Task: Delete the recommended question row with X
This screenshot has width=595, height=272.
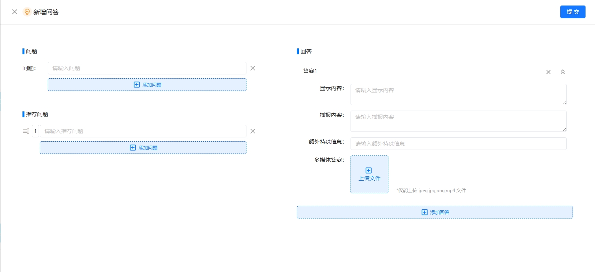Action: tap(253, 131)
